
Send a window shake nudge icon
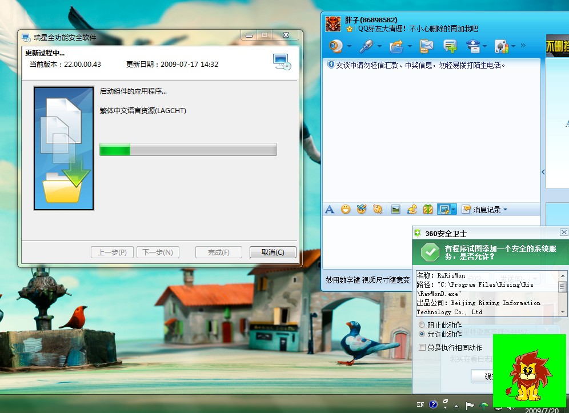point(378,210)
